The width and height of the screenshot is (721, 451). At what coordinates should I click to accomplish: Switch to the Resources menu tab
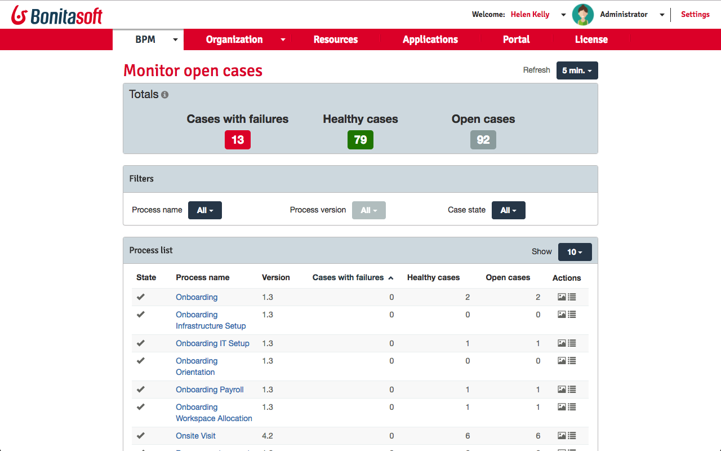336,39
